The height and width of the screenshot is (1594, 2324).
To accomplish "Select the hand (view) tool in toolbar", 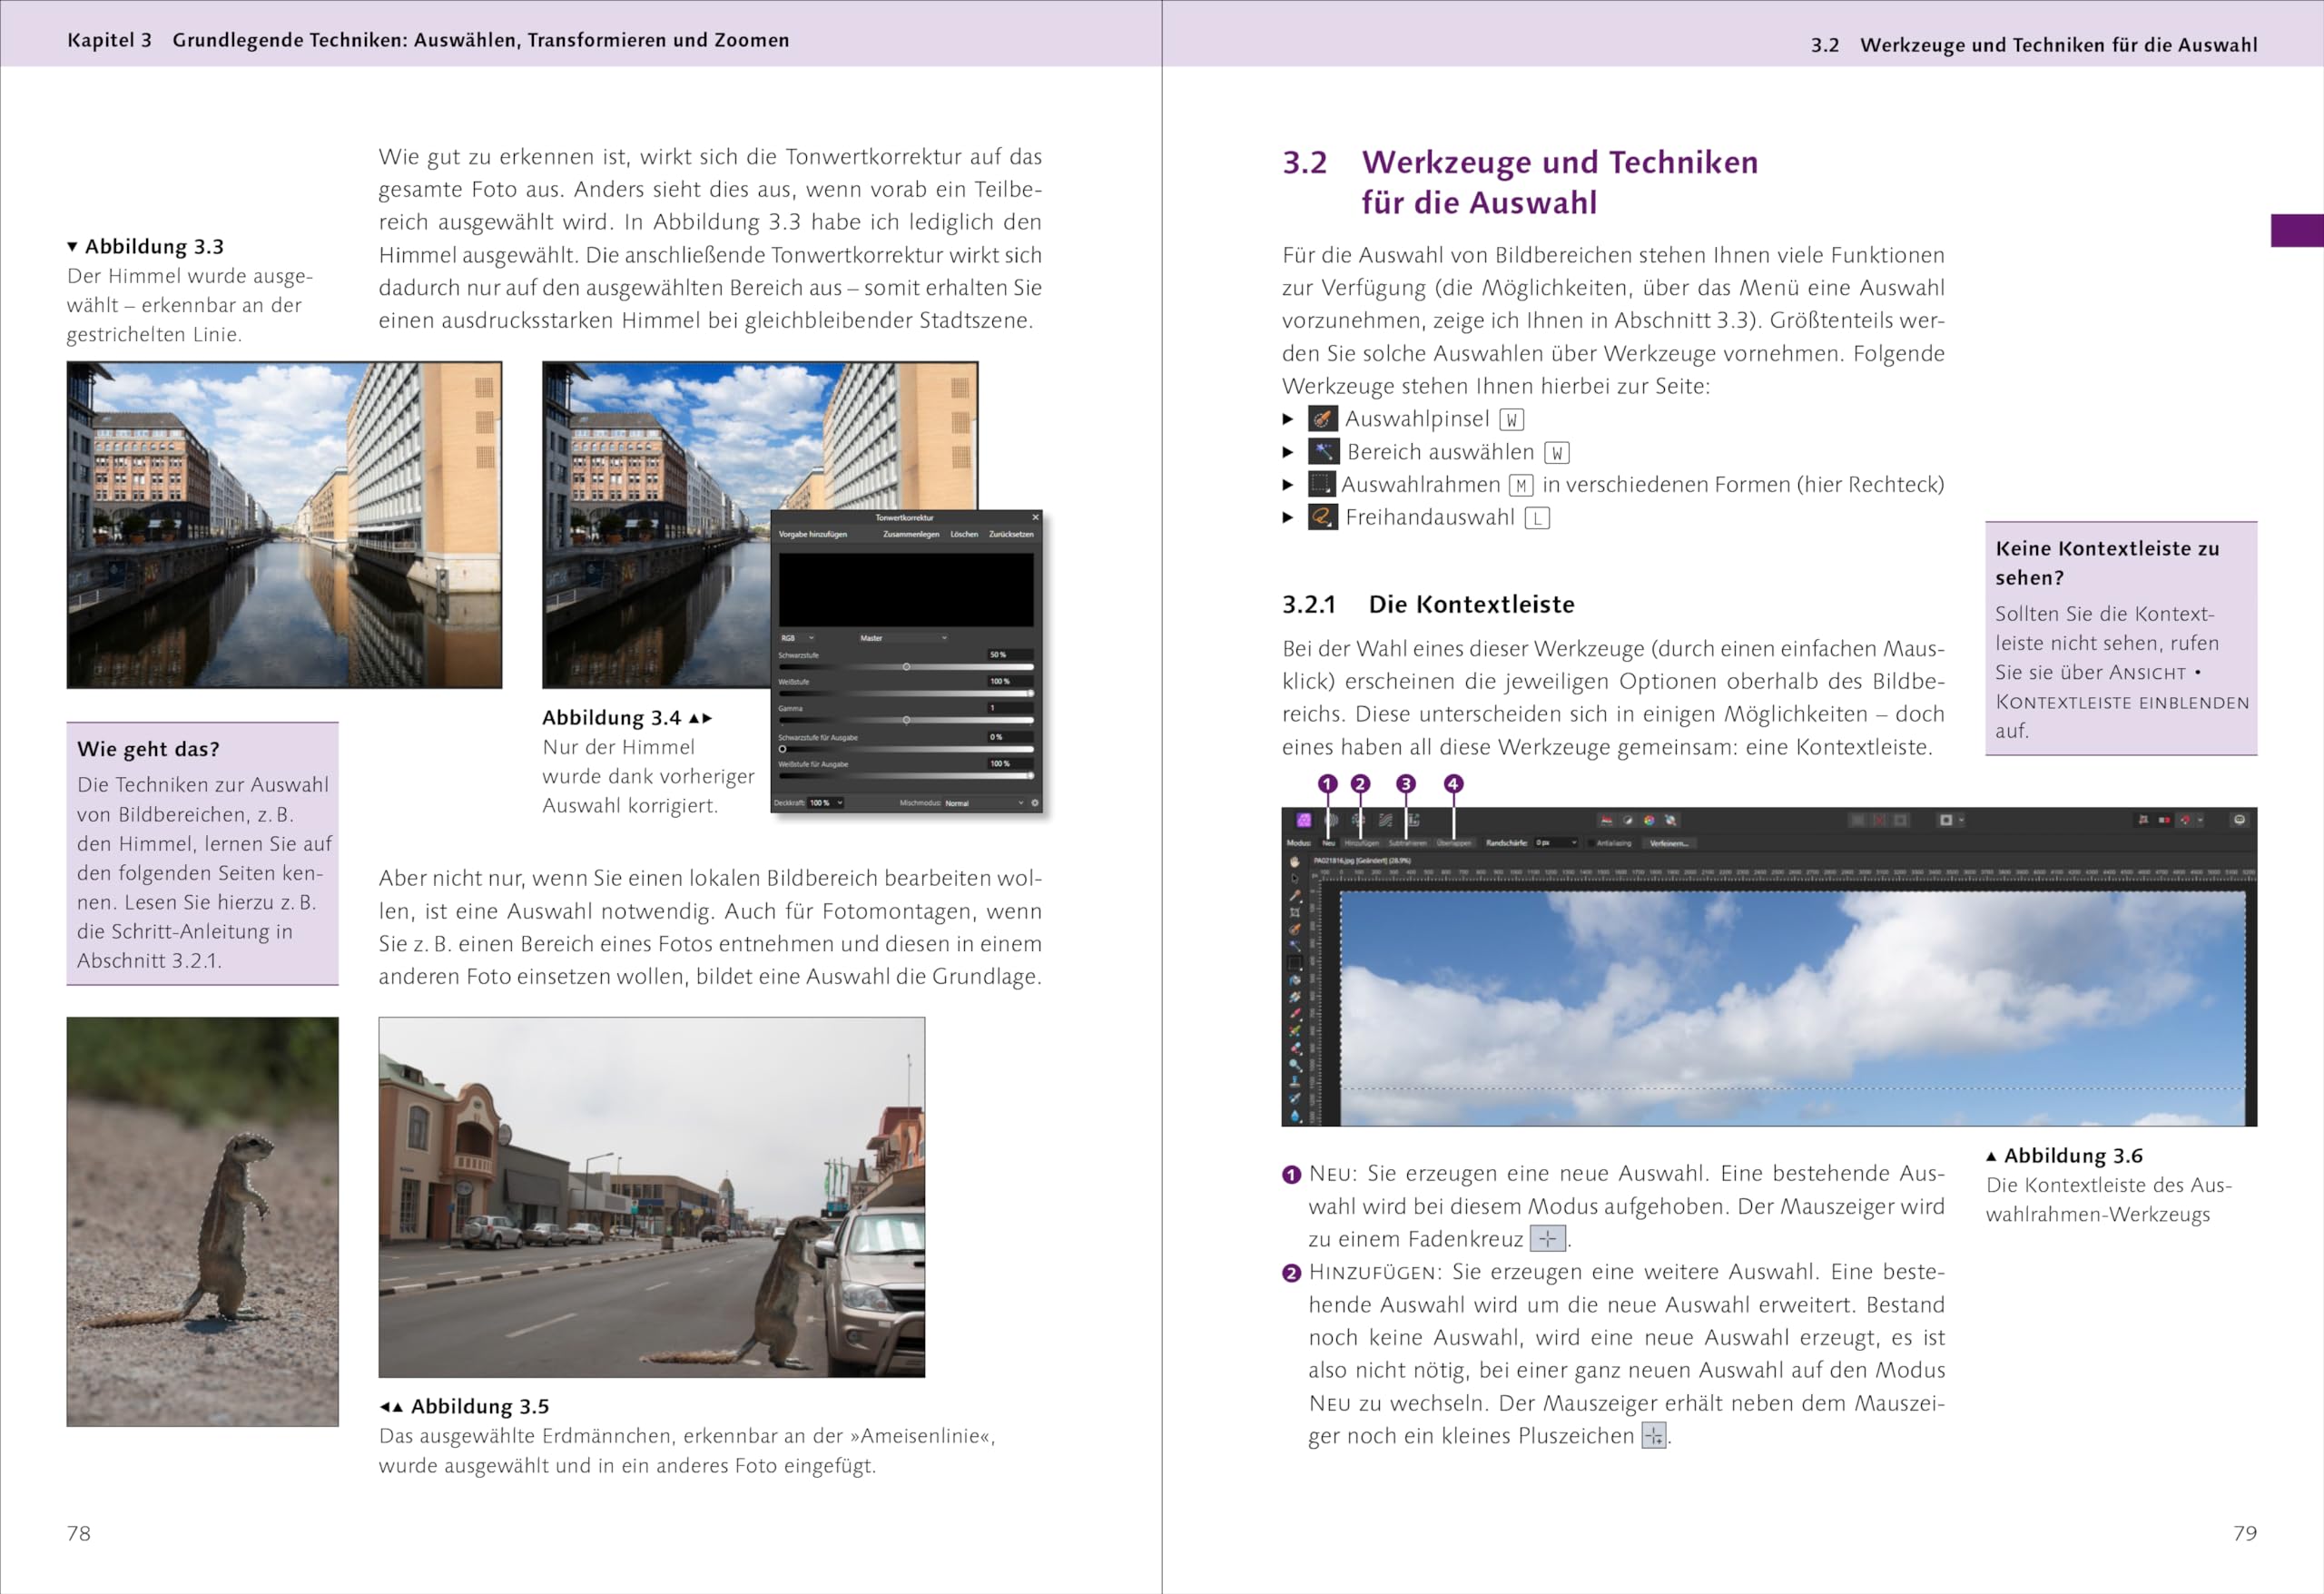I will coord(1295,863).
